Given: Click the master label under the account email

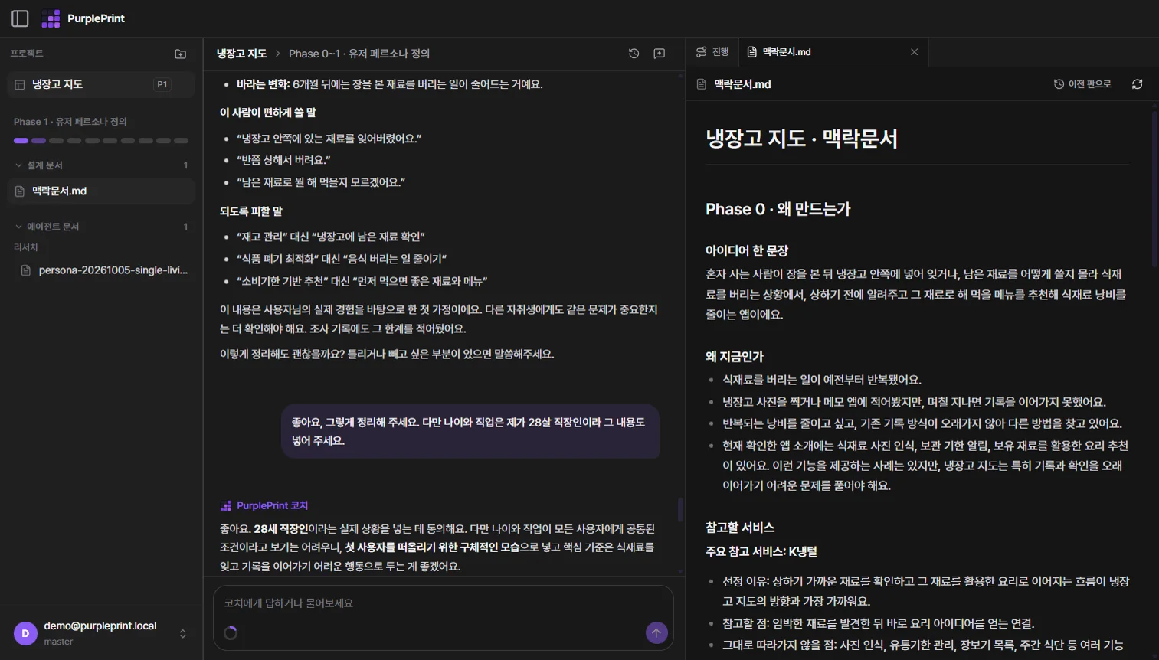Looking at the screenshot, I should click(59, 642).
